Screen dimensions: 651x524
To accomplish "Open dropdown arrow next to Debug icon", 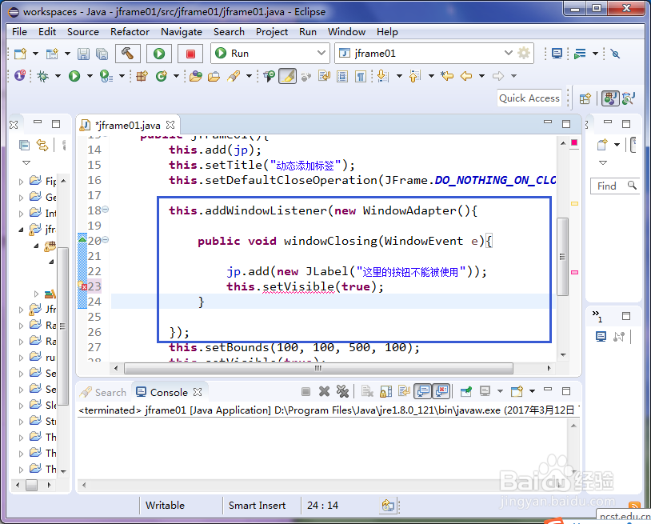I will coord(58,76).
